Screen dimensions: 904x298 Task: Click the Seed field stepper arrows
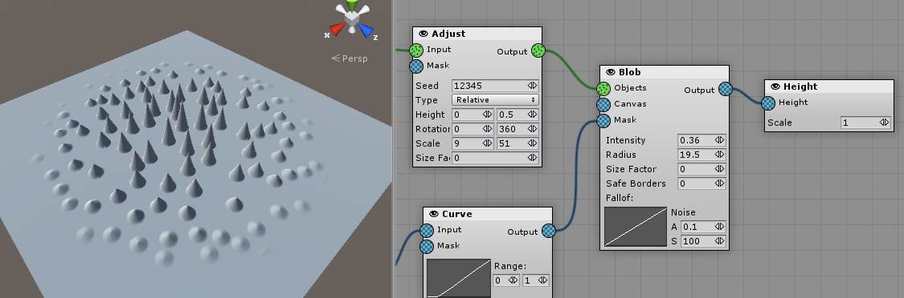coord(532,86)
